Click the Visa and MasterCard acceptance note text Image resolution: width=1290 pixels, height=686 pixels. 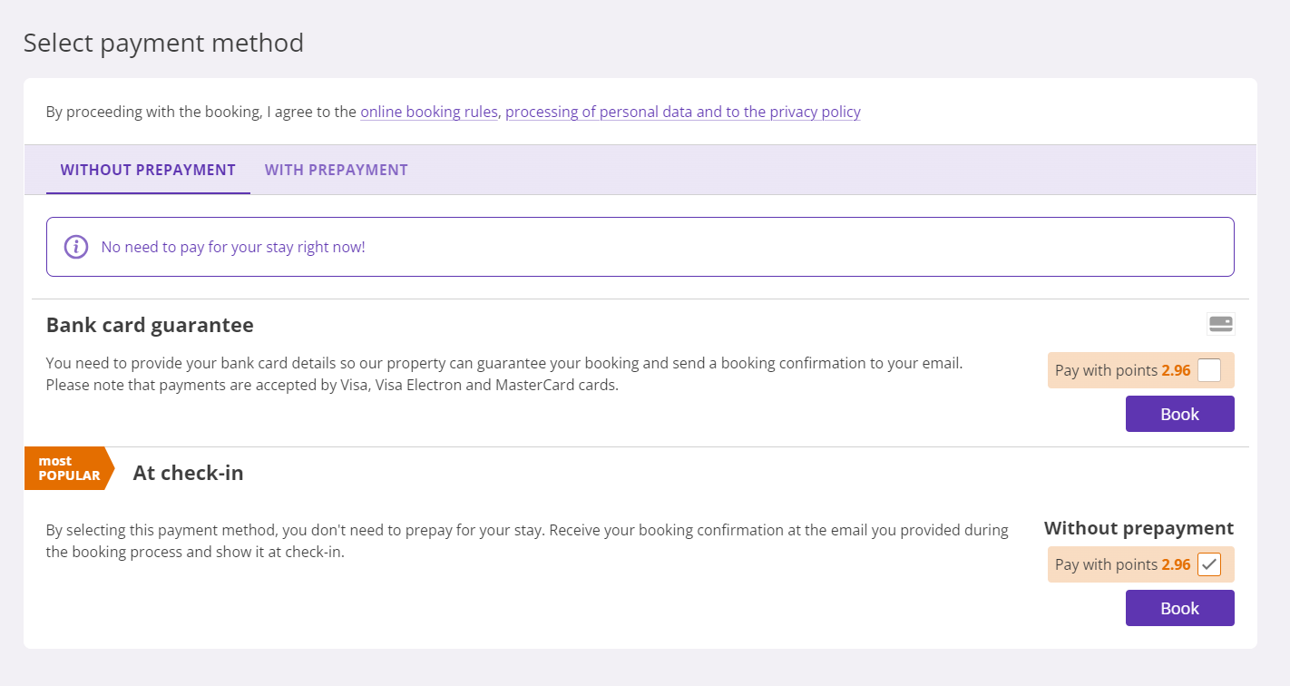tap(332, 385)
